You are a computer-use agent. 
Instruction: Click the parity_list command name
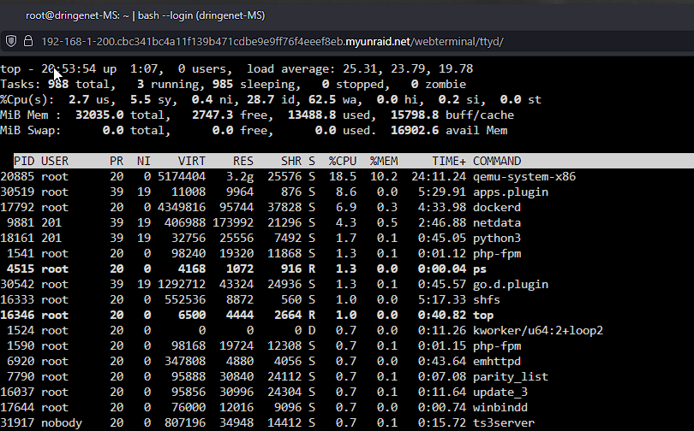click(x=511, y=376)
